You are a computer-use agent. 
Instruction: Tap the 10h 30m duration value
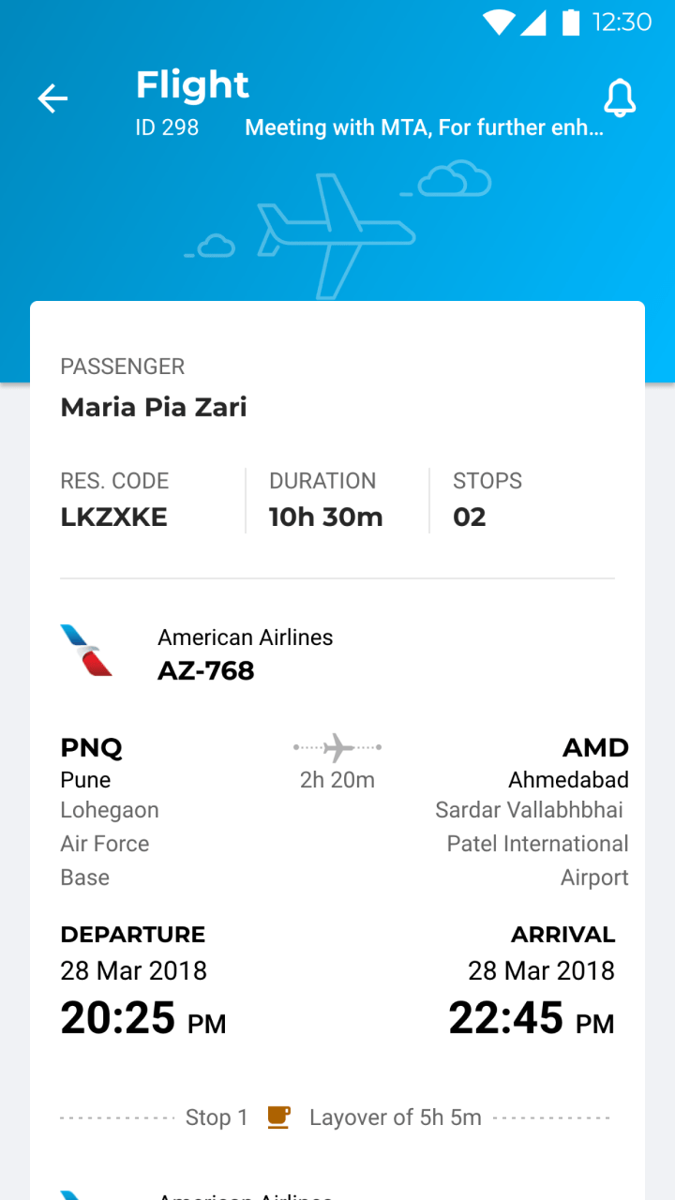coord(326,517)
